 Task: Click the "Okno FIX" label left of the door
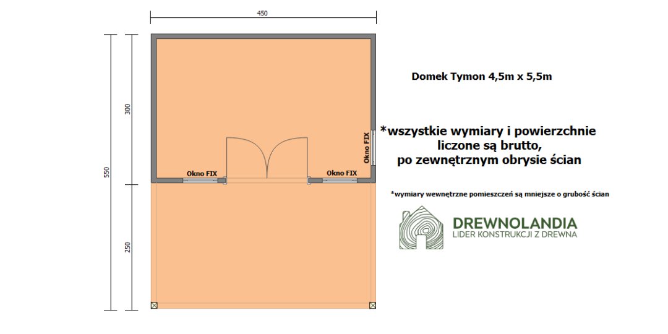(202, 173)
